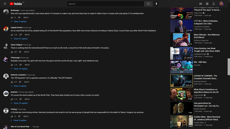
Task: Open the notifications bell
Action: [213, 4]
